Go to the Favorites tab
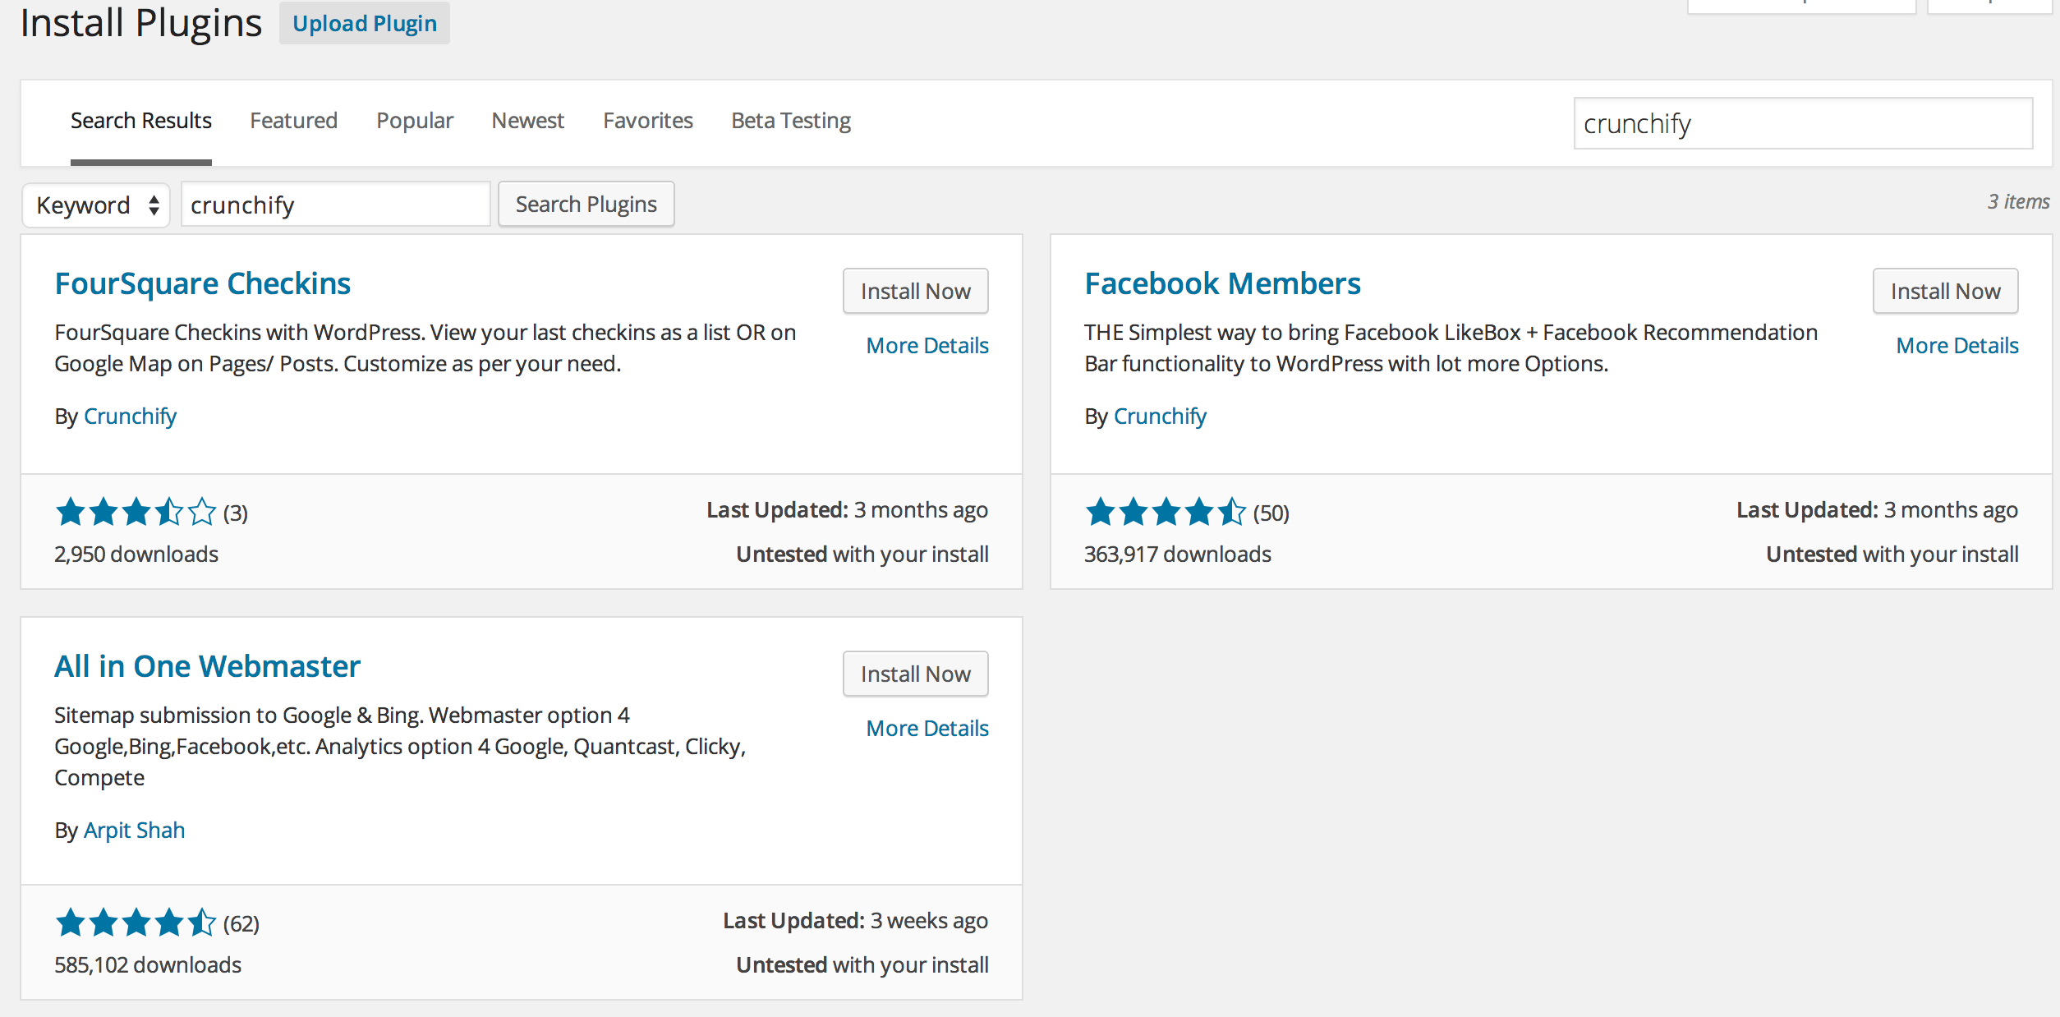Viewport: 2060px width, 1017px height. [647, 121]
